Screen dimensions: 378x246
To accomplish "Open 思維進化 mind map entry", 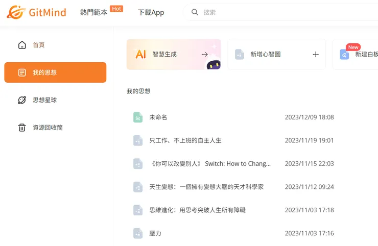I will (197, 210).
